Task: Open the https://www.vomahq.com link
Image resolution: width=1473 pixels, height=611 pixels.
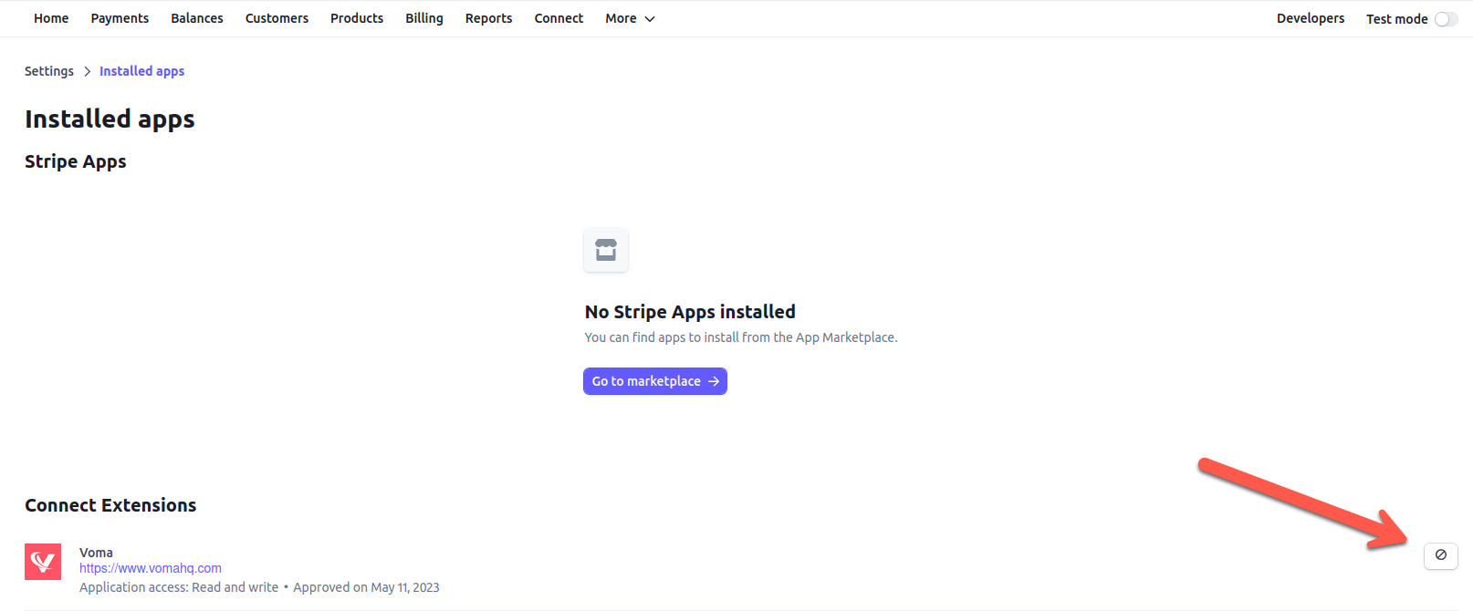Action: point(151,568)
